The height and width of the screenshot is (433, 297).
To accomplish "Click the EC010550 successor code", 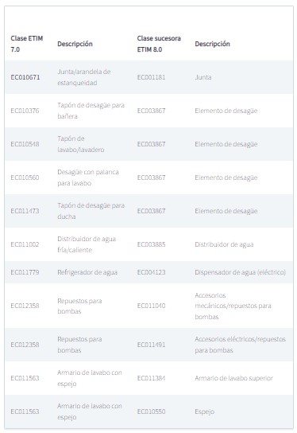I will click(x=151, y=412).
